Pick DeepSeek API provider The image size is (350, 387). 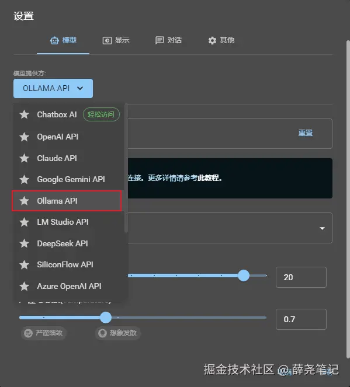(69, 243)
